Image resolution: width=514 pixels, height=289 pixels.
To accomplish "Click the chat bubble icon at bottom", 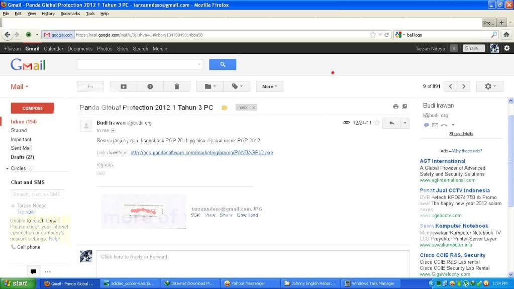I will point(34,271).
